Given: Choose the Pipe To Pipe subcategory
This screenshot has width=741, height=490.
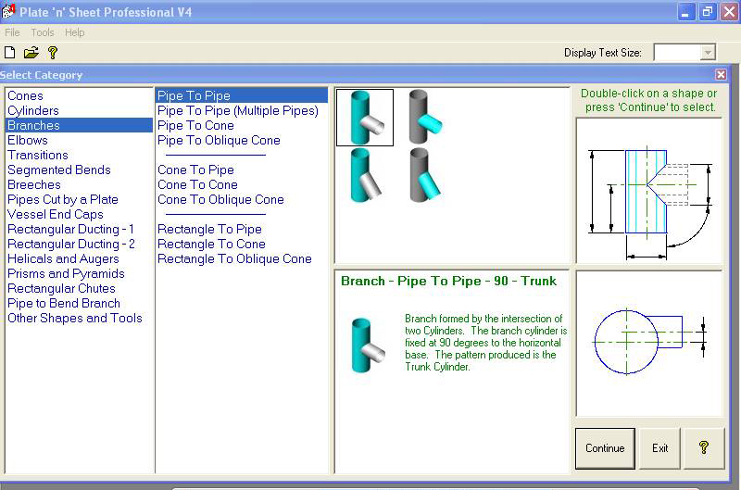Looking at the screenshot, I should click(x=242, y=95).
